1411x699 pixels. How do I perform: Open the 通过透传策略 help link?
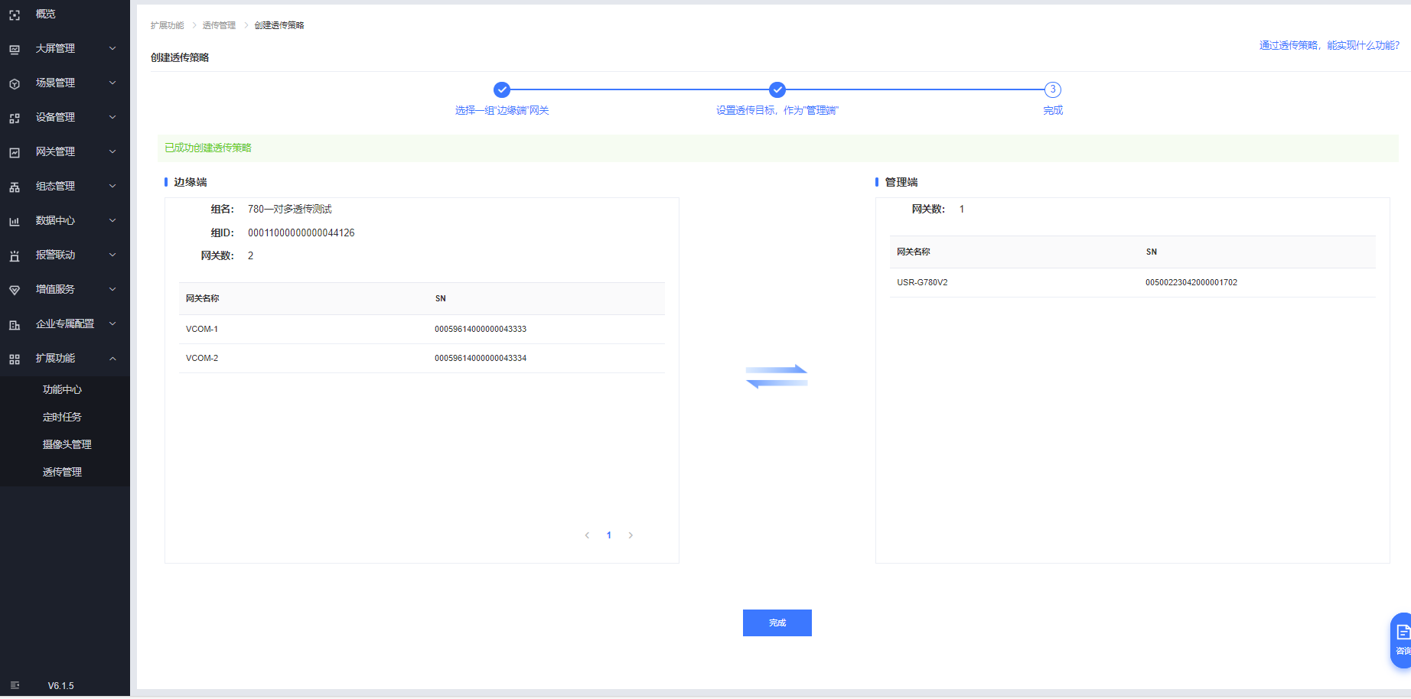click(1328, 45)
